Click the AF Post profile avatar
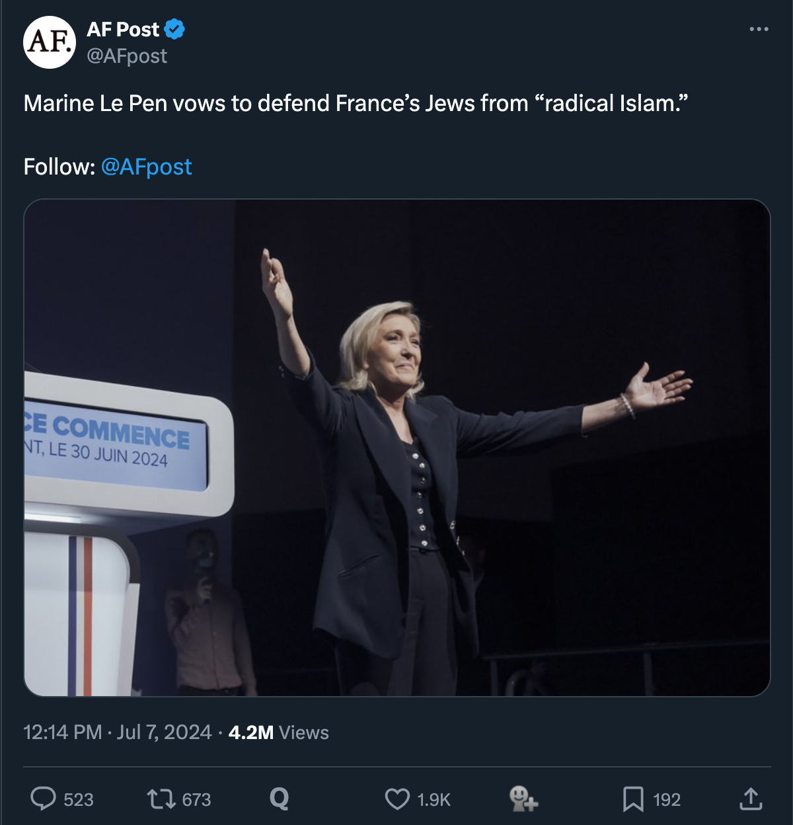The image size is (793, 825). (x=50, y=42)
